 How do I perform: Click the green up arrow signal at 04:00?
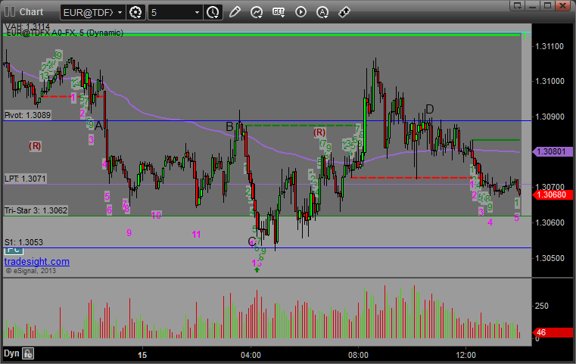257,270
